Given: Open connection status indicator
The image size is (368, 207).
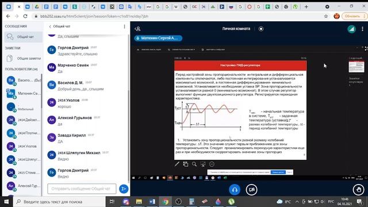Looking at the screenshot, I should (351, 29).
